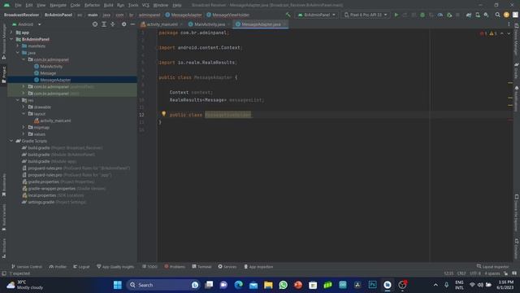Open local.properties file
The width and height of the screenshot is (520, 293).
(41, 195)
